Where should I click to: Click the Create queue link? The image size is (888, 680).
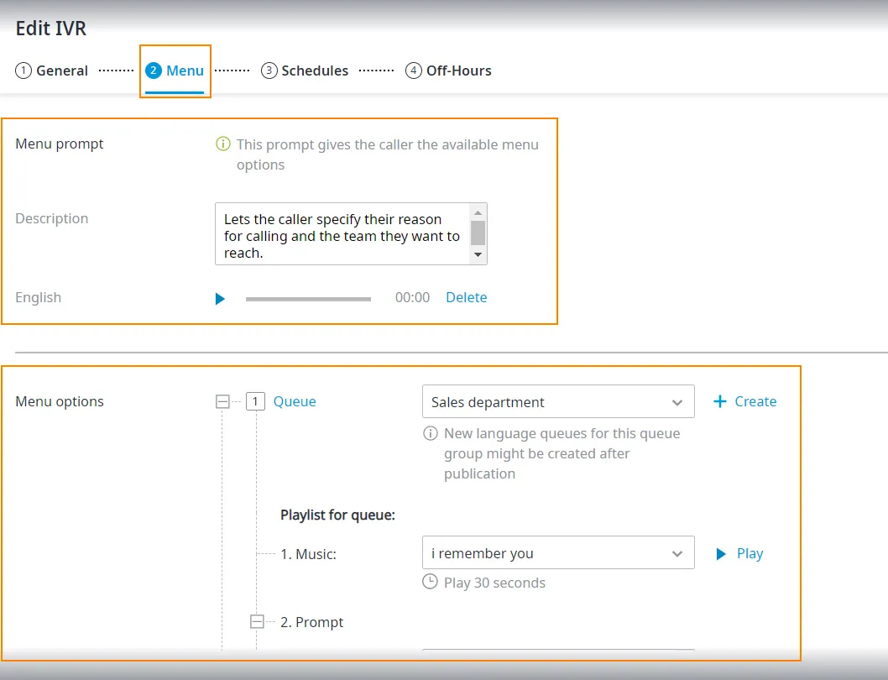(x=755, y=401)
